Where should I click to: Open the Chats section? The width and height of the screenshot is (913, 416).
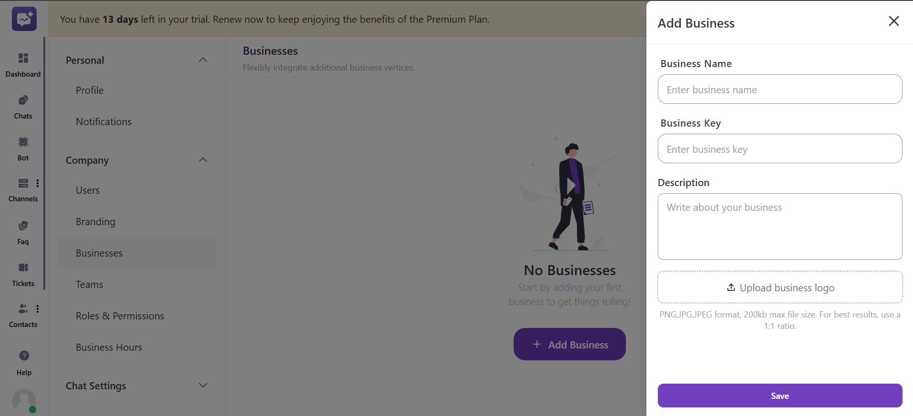[23, 106]
